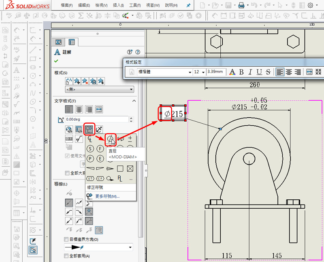324x262 pixels.
Task: Click the Add Symbol button in text format
Action: click(90, 129)
